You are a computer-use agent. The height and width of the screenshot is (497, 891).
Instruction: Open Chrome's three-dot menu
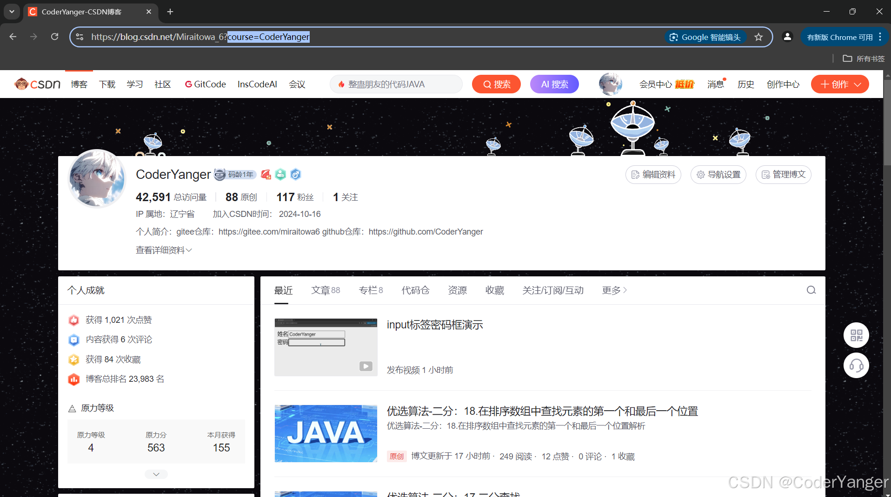(x=880, y=37)
